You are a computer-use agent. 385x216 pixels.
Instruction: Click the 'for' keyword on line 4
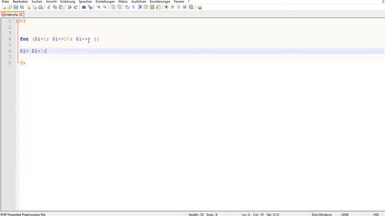coord(24,39)
